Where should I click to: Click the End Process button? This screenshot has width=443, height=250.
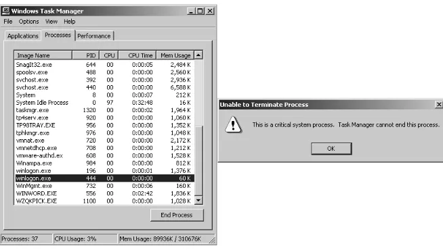(177, 215)
